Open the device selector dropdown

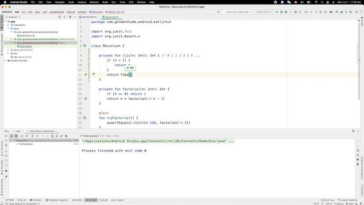tap(264, 12)
